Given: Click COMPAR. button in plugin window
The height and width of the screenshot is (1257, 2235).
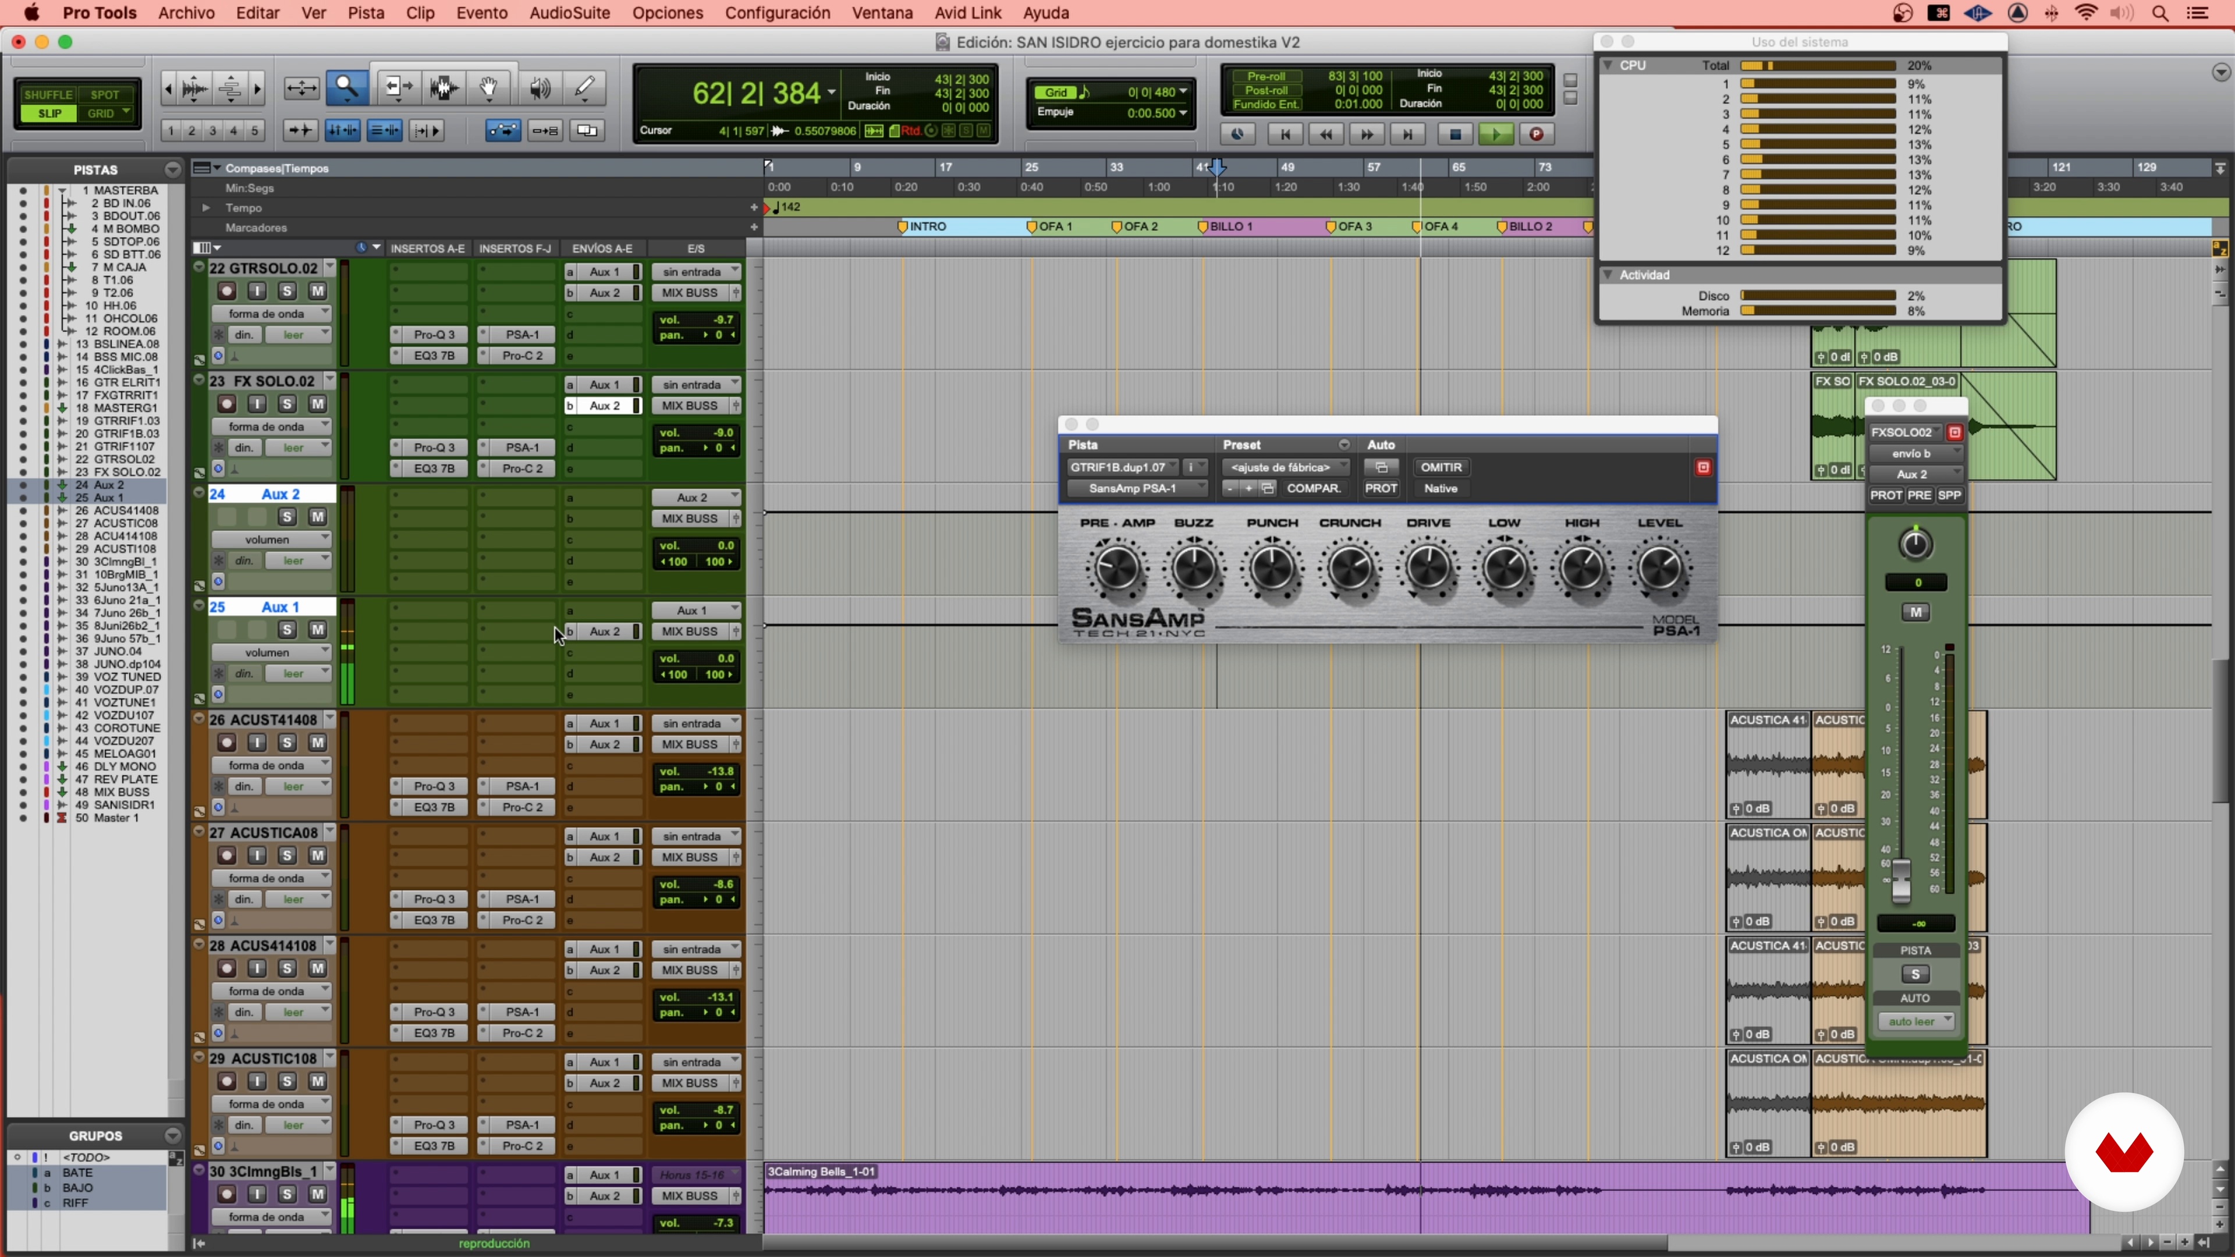Looking at the screenshot, I should [1314, 488].
